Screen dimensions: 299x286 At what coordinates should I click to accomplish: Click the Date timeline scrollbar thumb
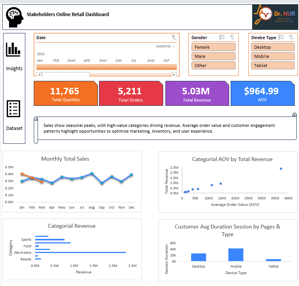66,74
